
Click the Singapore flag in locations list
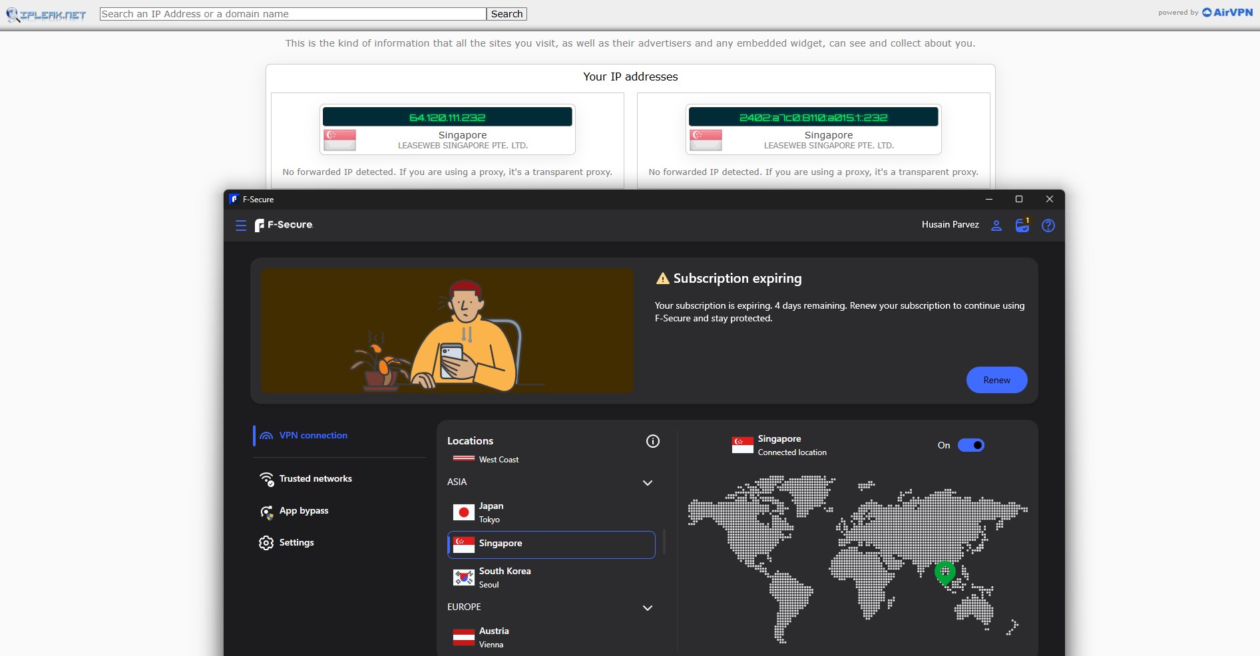[x=464, y=544]
